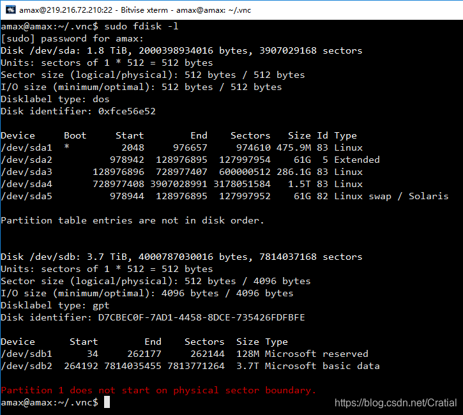The height and width of the screenshot is (415, 463).
Task: Click the window title text 'amax@219.216.72.210:22'
Action: [66, 10]
